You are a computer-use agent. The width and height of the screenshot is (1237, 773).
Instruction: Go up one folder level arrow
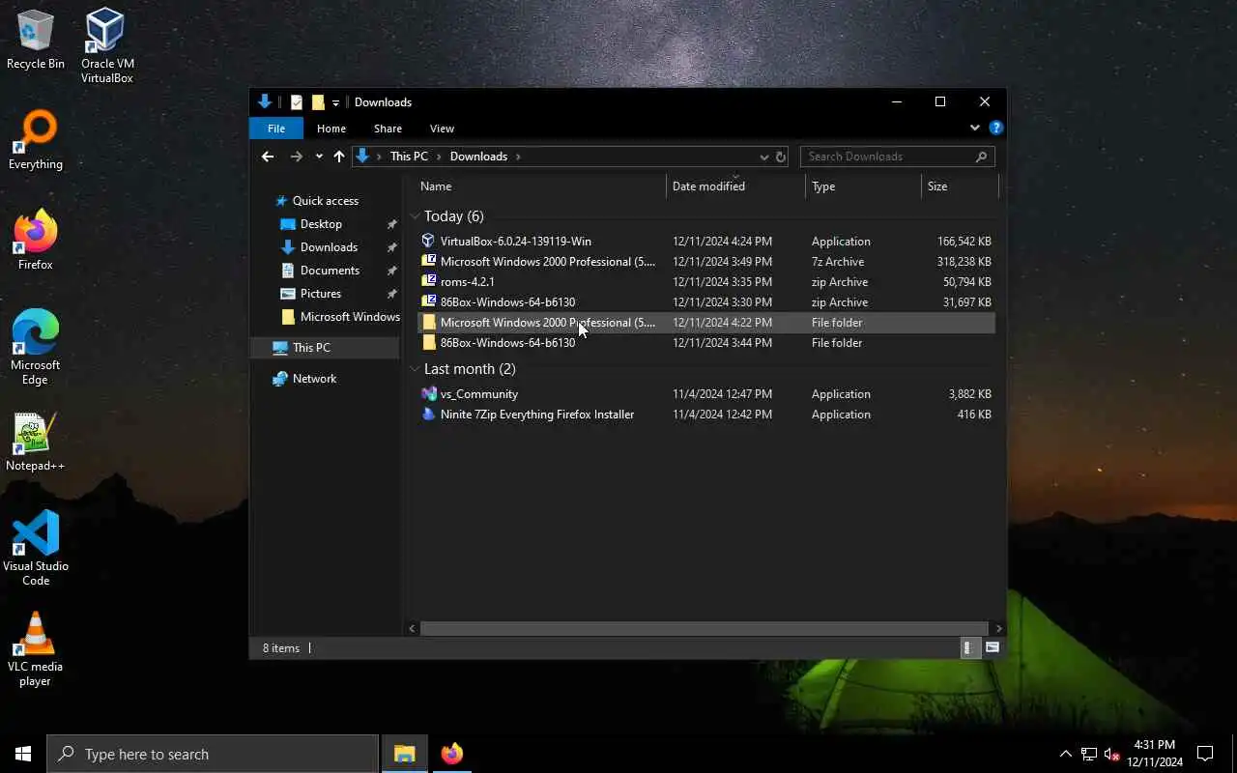pos(339,157)
